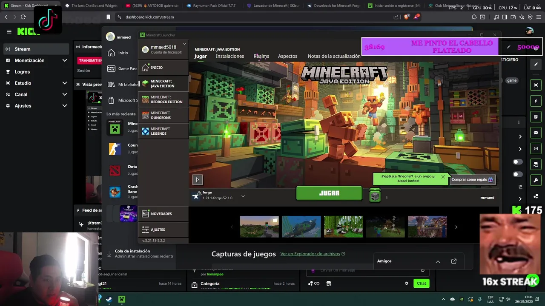Toggle the Kick hamburger menu
Viewport: 545px width, 306px height.
(x=9, y=31)
